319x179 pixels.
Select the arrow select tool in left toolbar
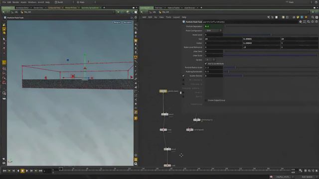click(4, 39)
